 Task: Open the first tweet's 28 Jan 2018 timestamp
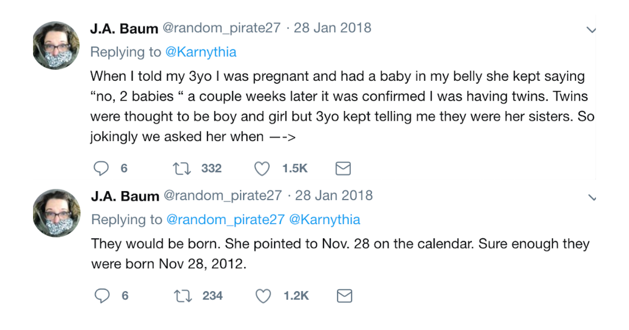pyautogui.click(x=332, y=28)
